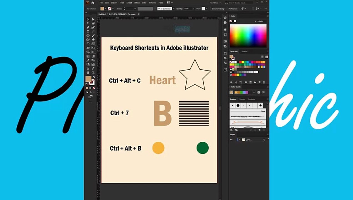Open the Properties panel icon in dock
The height and width of the screenshot is (200, 353).
tap(225, 18)
